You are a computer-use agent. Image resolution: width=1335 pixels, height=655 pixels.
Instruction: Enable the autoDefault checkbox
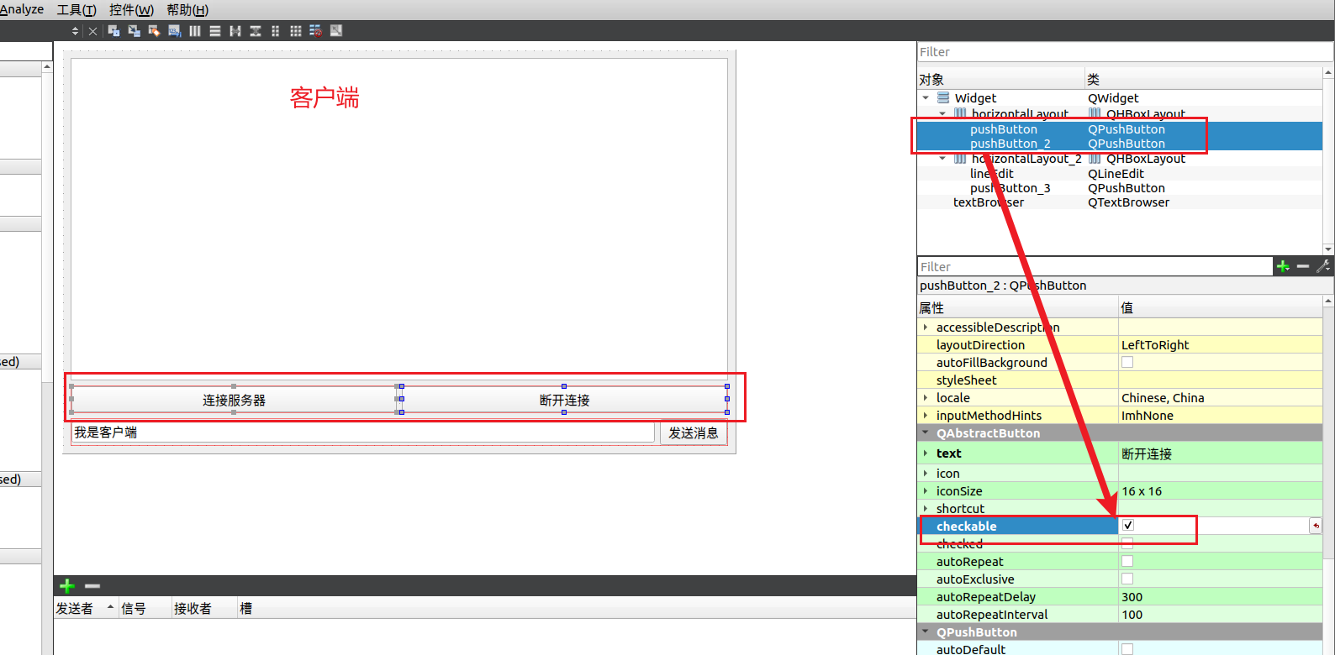tap(1127, 649)
